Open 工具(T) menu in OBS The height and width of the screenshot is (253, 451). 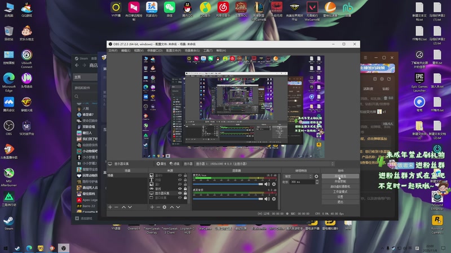tap(208, 51)
